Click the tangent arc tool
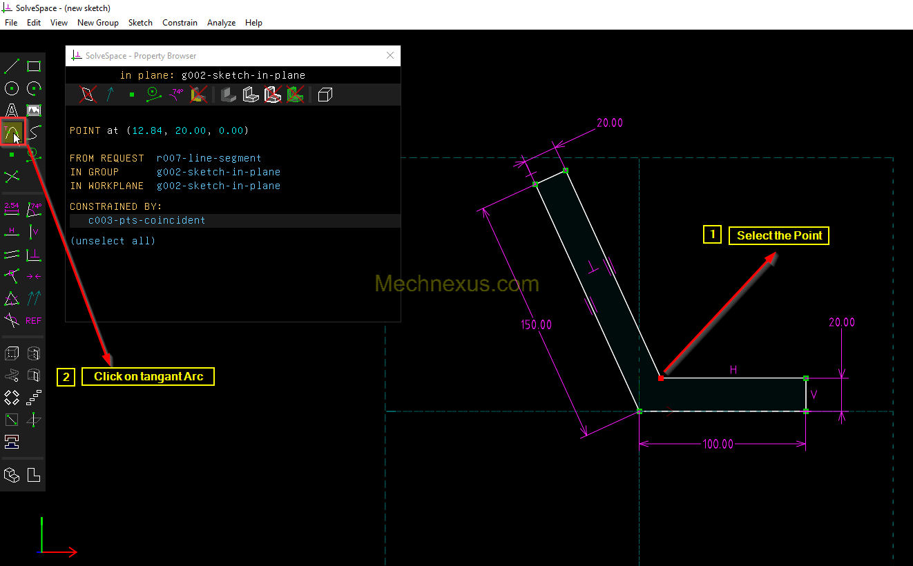Image resolution: width=913 pixels, height=566 pixels. pos(13,132)
